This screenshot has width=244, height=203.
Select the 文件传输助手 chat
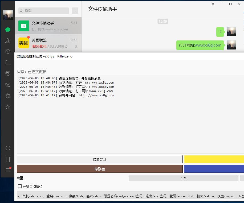pyautogui.click(x=48, y=26)
